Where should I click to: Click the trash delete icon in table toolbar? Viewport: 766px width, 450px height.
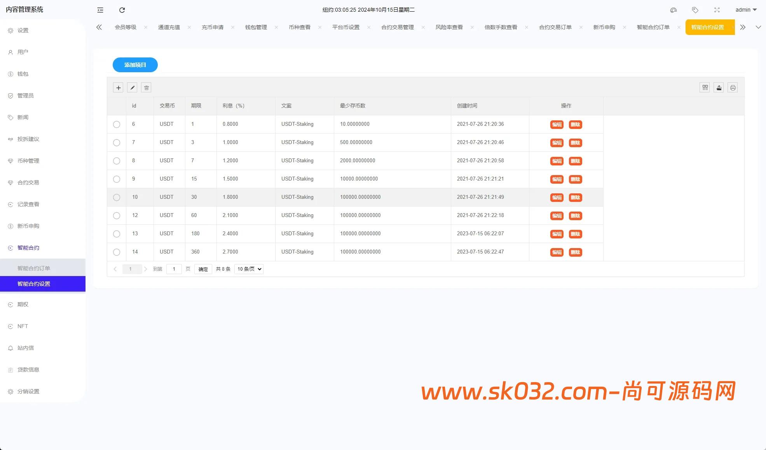point(146,87)
